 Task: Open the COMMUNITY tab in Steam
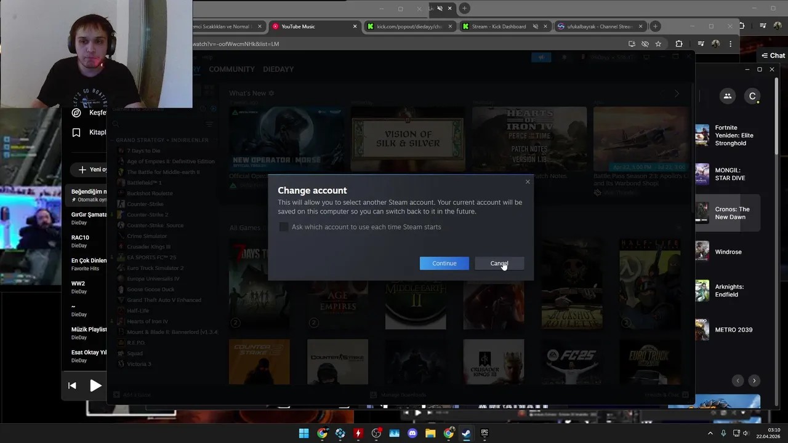231,69
